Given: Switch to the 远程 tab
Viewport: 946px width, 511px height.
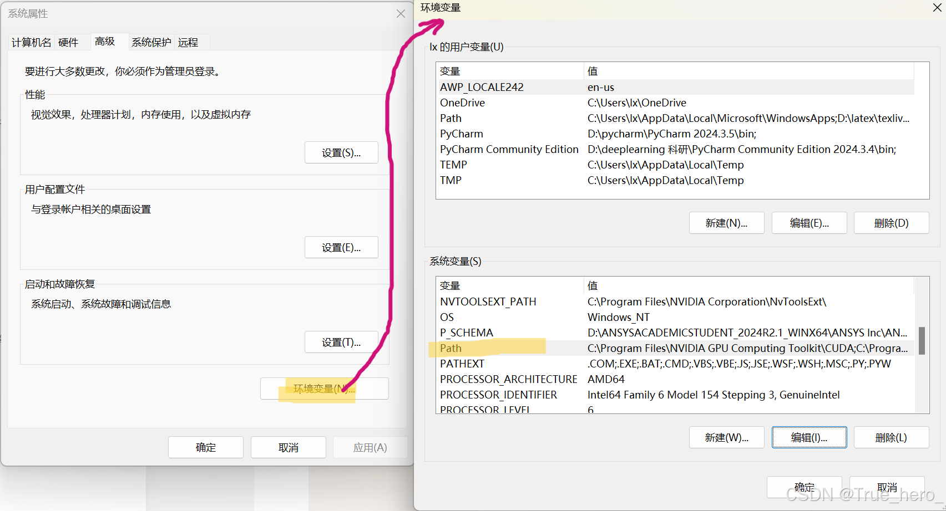Looking at the screenshot, I should tap(188, 42).
